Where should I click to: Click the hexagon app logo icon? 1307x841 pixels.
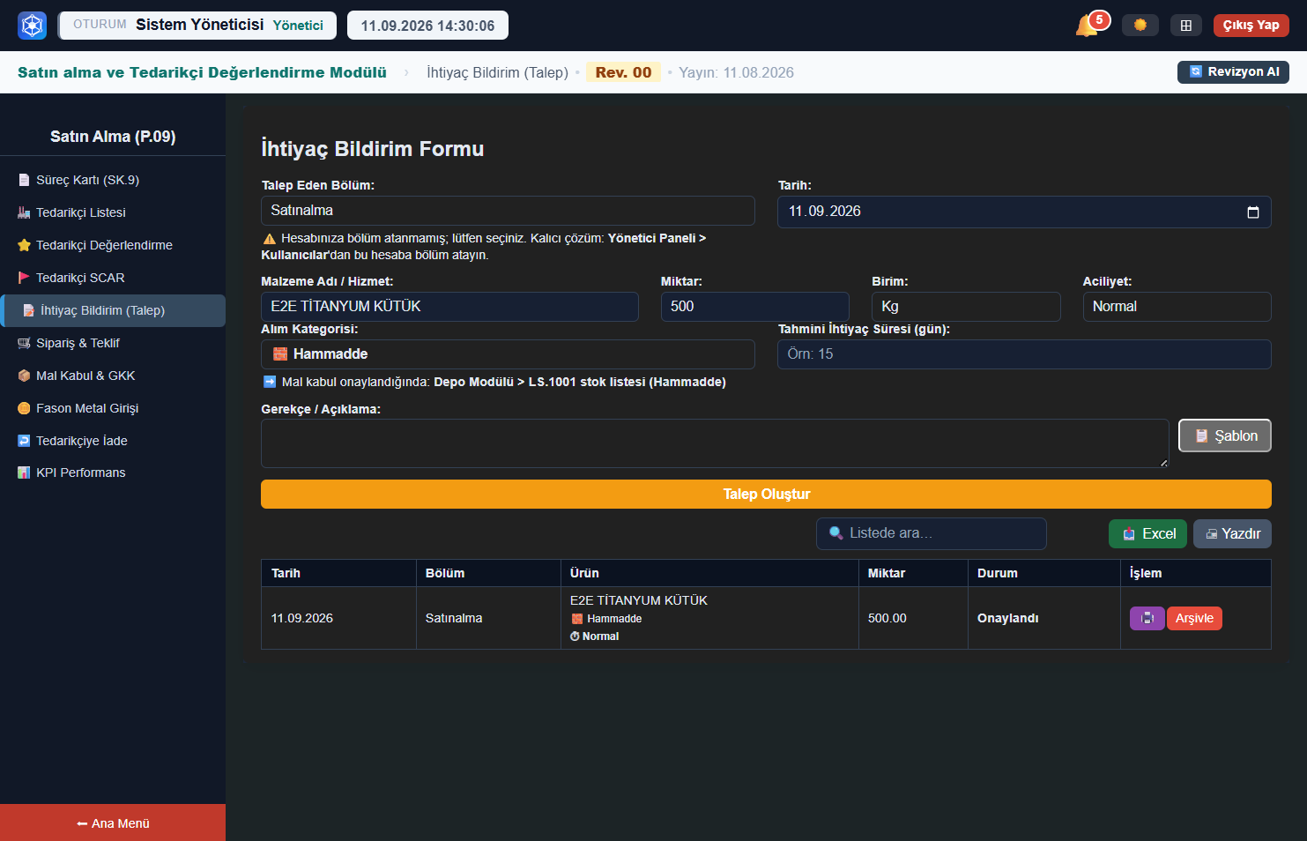(x=33, y=26)
